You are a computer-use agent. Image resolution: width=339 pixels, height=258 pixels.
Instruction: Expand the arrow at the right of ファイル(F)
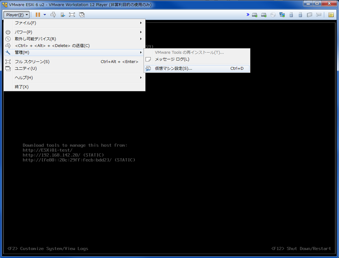pos(141,23)
